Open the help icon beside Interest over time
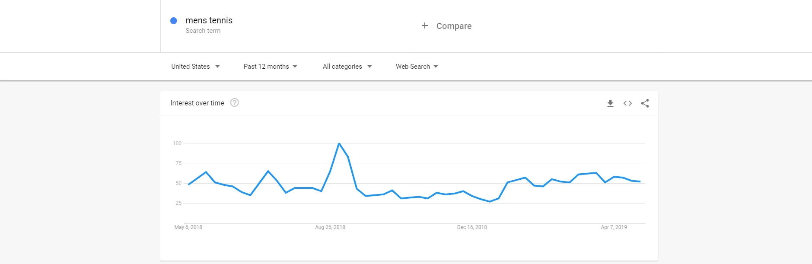This screenshot has width=812, height=264. (235, 102)
